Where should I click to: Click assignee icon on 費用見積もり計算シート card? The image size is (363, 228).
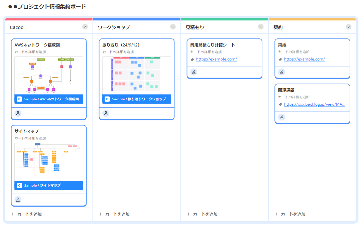[x=194, y=72]
